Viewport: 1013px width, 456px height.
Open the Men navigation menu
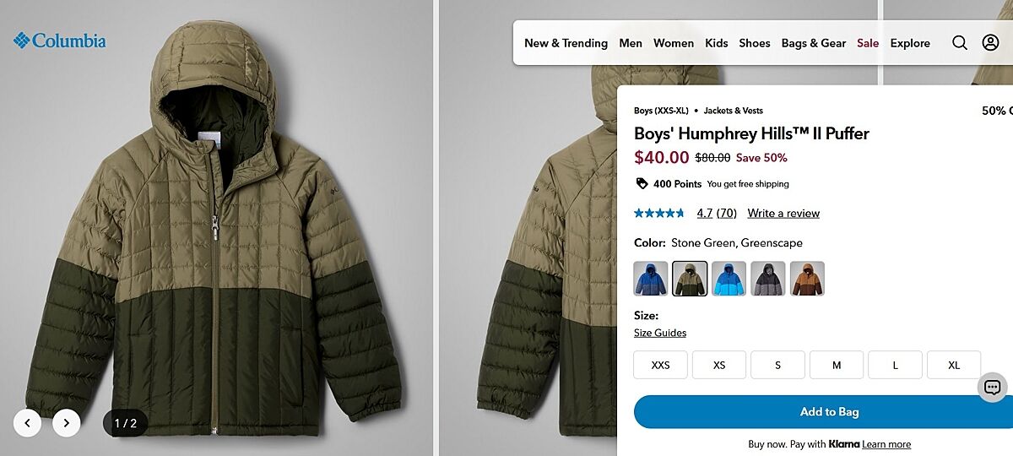(x=631, y=43)
